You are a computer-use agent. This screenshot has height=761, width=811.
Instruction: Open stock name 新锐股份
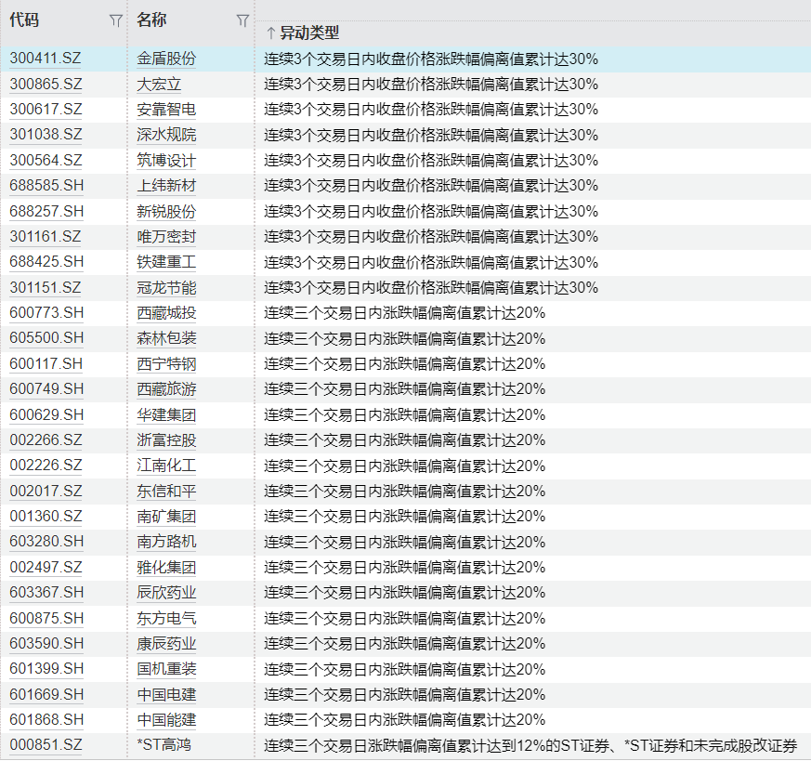coord(166,211)
